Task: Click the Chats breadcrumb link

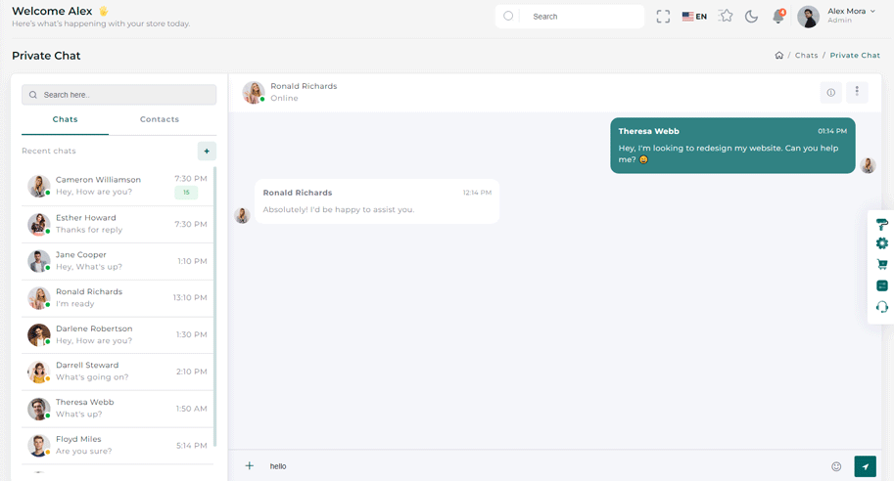Action: [x=806, y=56]
